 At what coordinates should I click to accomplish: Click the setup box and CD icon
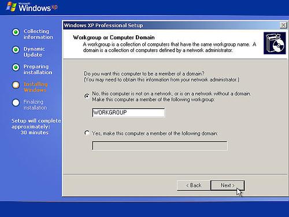pyautogui.click(x=275, y=43)
